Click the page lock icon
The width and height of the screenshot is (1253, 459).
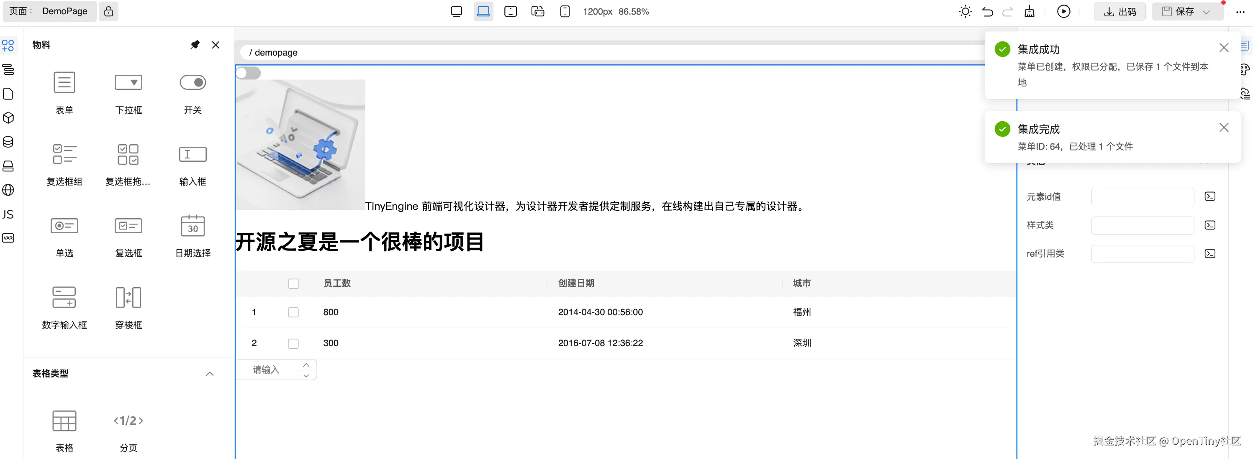108,12
